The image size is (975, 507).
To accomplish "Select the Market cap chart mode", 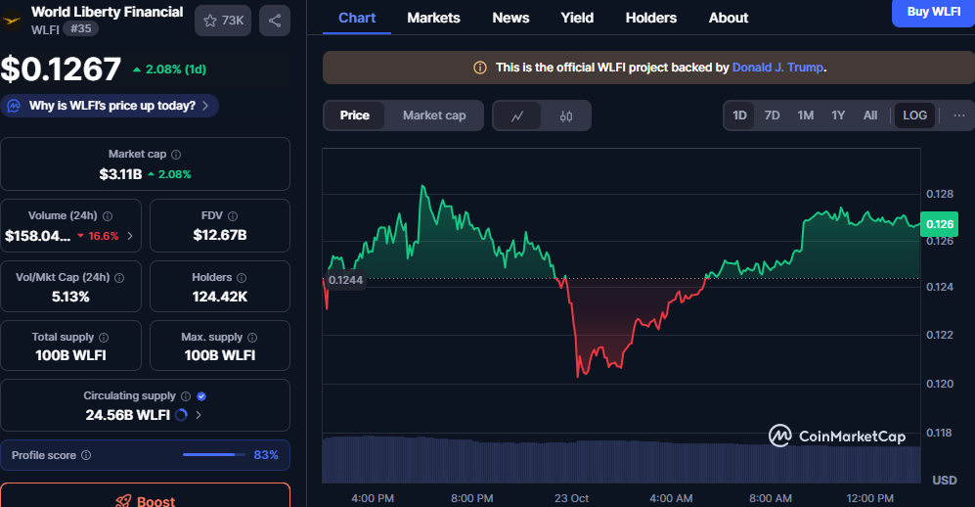I will pyautogui.click(x=434, y=115).
